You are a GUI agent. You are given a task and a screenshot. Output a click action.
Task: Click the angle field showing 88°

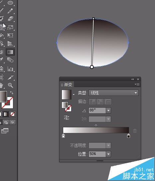point(97,110)
